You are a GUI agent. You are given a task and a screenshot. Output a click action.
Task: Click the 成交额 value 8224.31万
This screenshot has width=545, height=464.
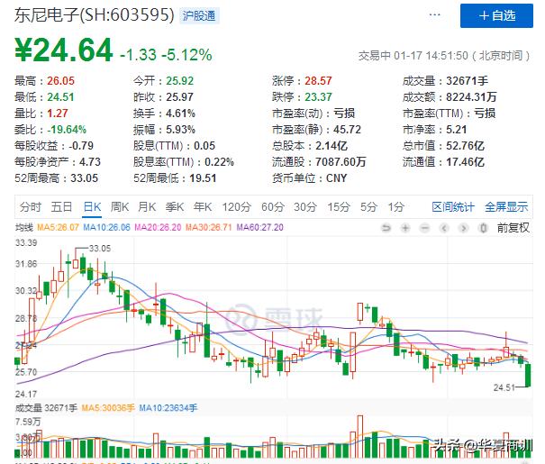coord(471,97)
